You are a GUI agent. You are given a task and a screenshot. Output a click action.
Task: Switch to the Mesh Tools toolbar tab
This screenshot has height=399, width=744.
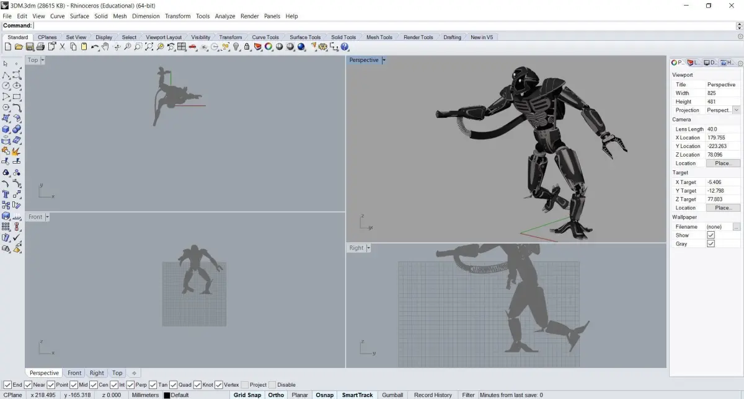click(379, 37)
